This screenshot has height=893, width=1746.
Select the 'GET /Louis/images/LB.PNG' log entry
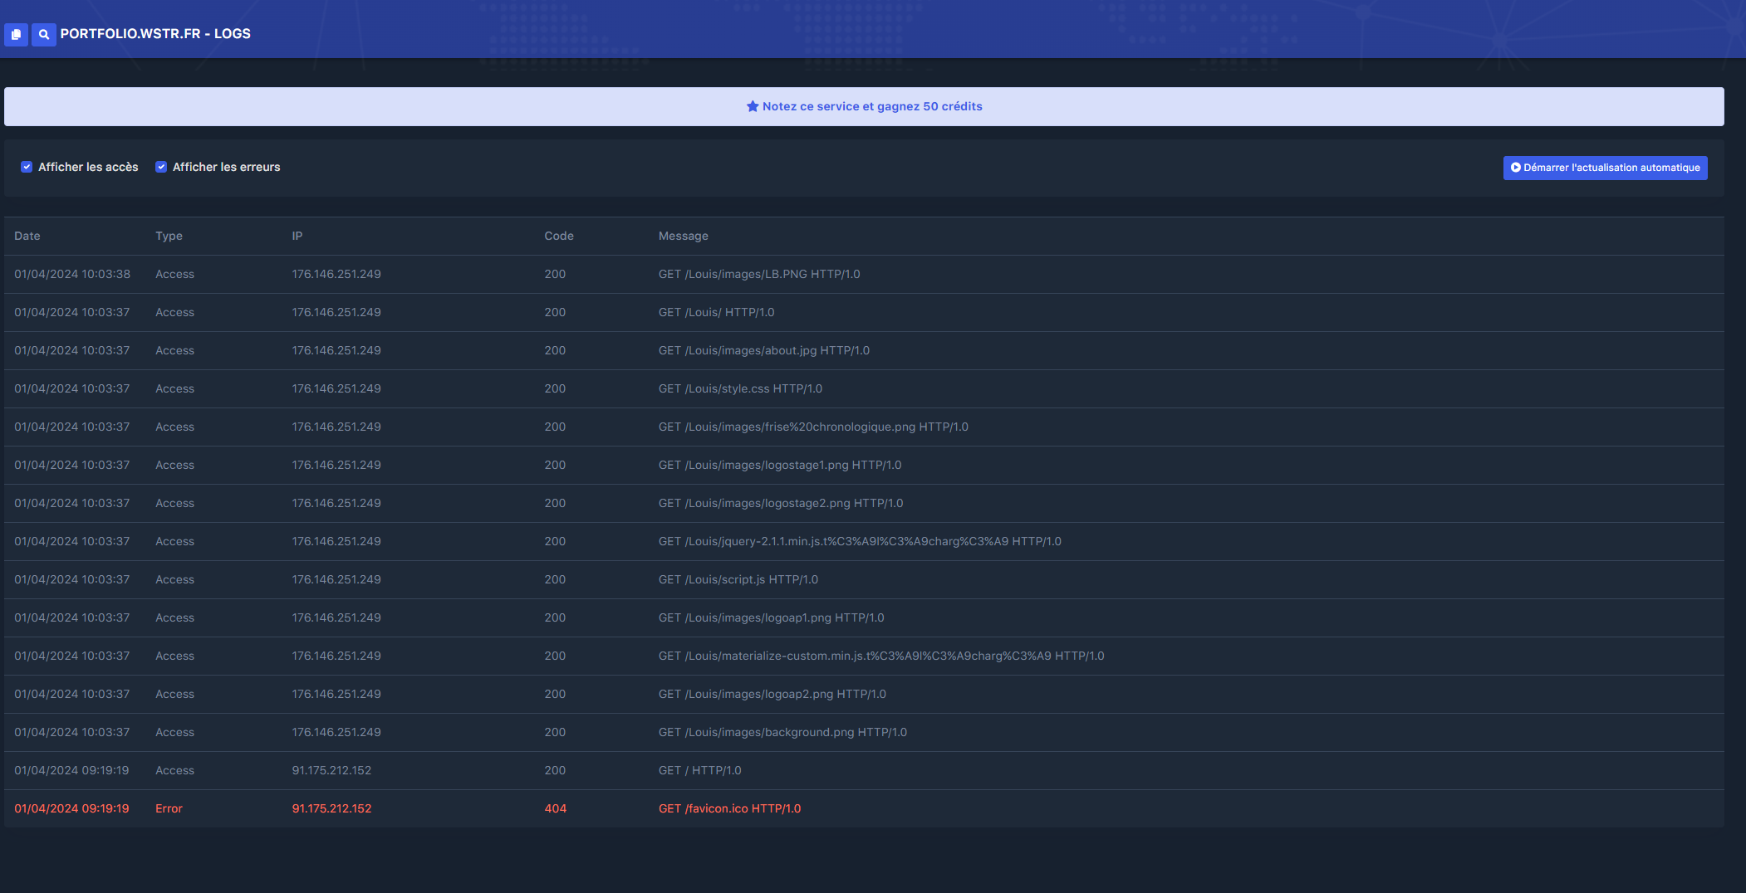(x=758, y=274)
